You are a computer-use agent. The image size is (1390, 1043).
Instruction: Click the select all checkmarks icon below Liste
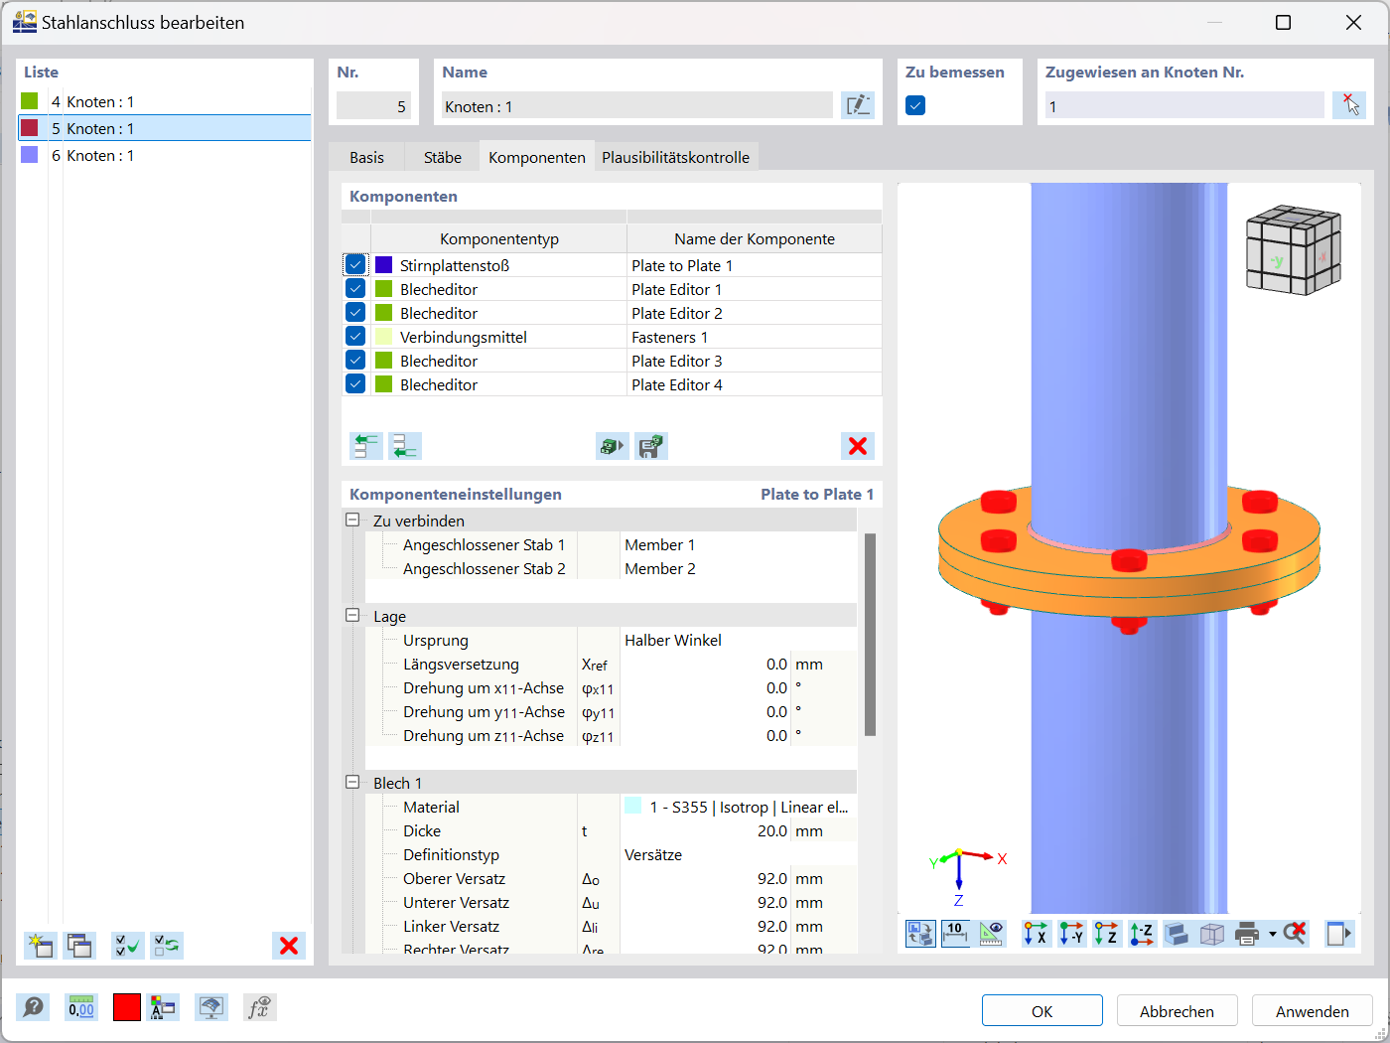(128, 946)
